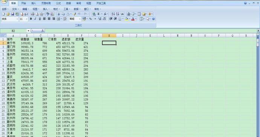The height and width of the screenshot is (137, 260).
Task: Open the 工具 menu
Action: point(67,9)
